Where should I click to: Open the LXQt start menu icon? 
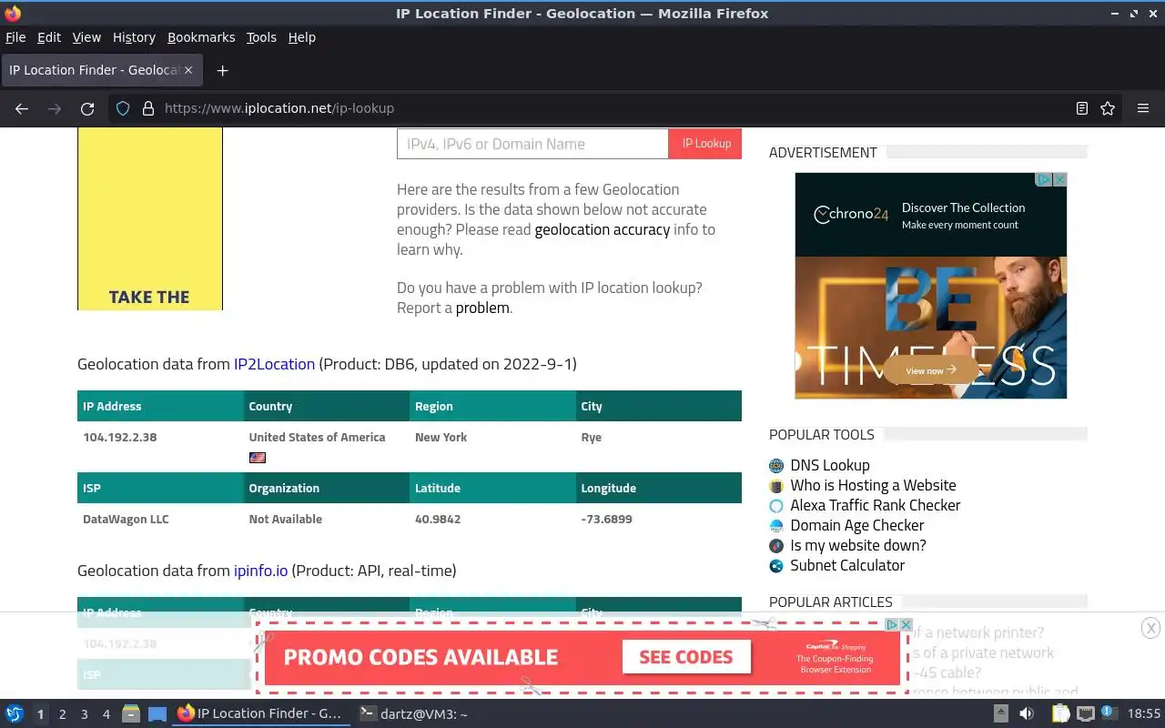15,714
